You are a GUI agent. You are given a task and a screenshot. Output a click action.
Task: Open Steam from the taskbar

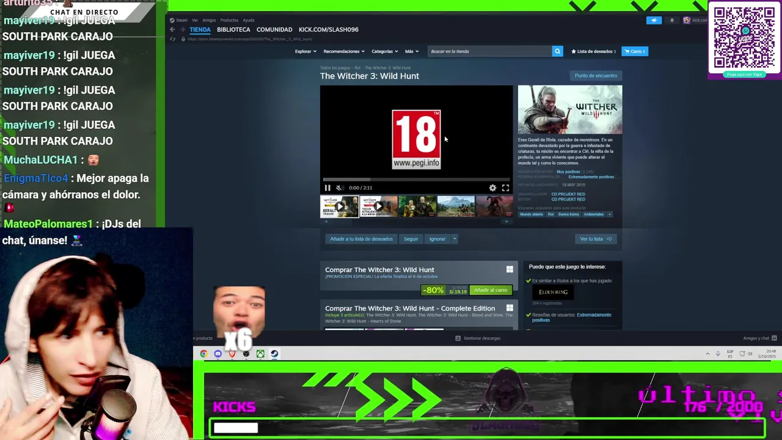[274, 354]
